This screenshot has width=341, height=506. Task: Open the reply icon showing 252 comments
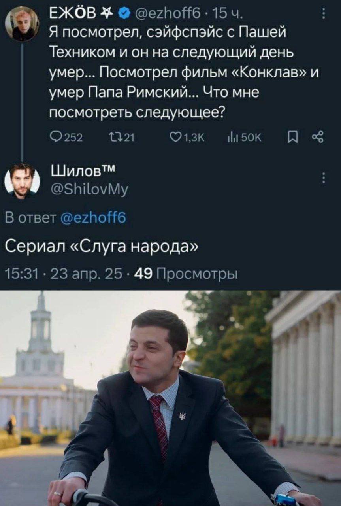[55, 137]
